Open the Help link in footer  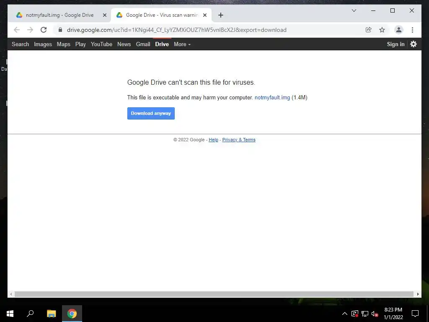(213, 140)
